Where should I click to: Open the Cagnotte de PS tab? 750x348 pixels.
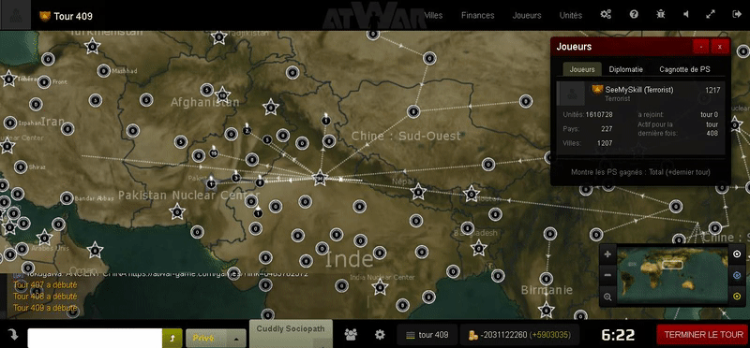(684, 69)
